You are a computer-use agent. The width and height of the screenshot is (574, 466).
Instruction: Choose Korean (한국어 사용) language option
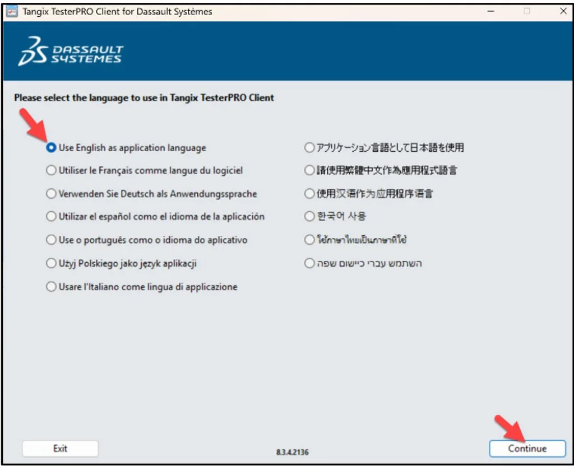[x=309, y=216]
